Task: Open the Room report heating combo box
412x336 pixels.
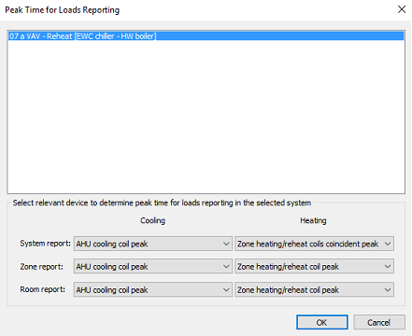Action: [314, 289]
